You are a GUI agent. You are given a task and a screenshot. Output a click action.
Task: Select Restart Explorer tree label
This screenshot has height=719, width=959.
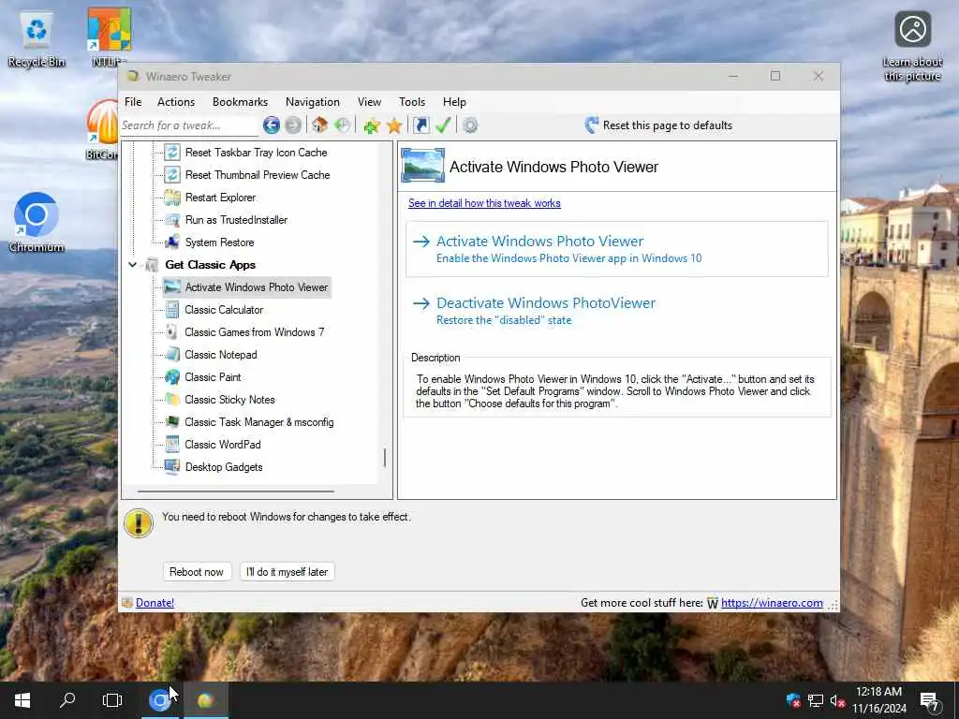coord(221,198)
